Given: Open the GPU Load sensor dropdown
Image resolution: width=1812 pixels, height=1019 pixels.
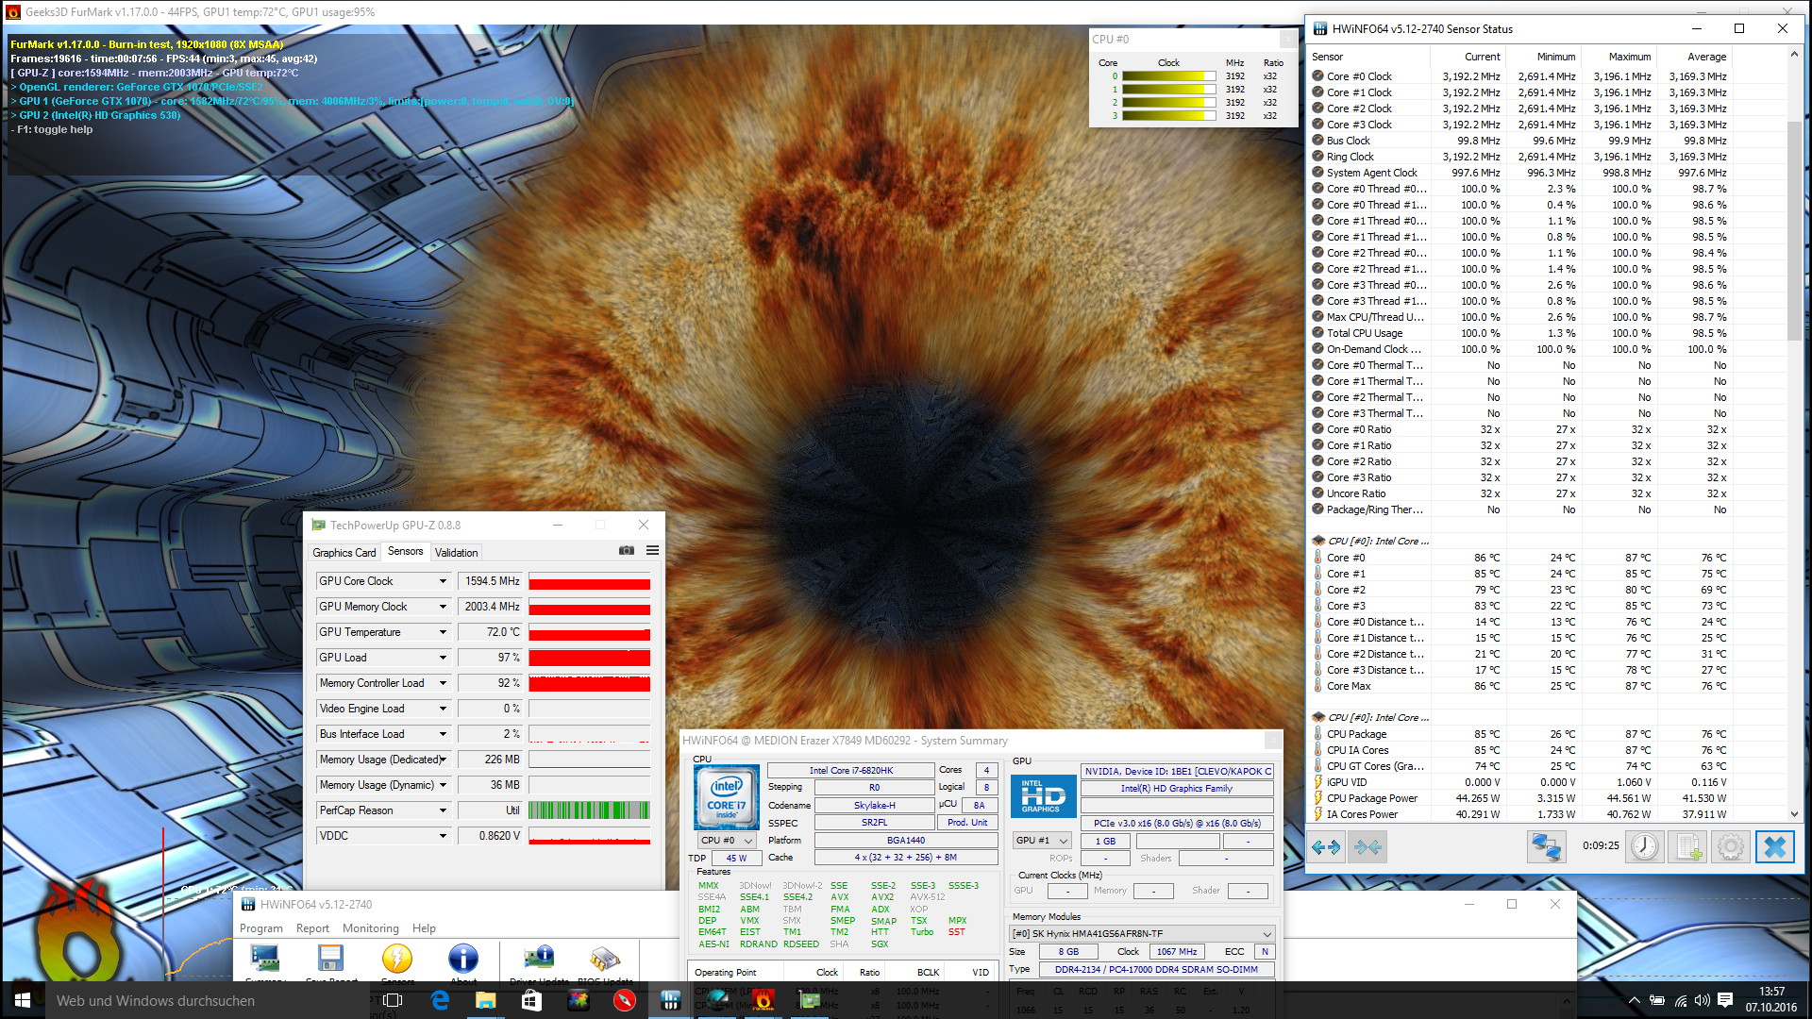Looking at the screenshot, I should [443, 658].
